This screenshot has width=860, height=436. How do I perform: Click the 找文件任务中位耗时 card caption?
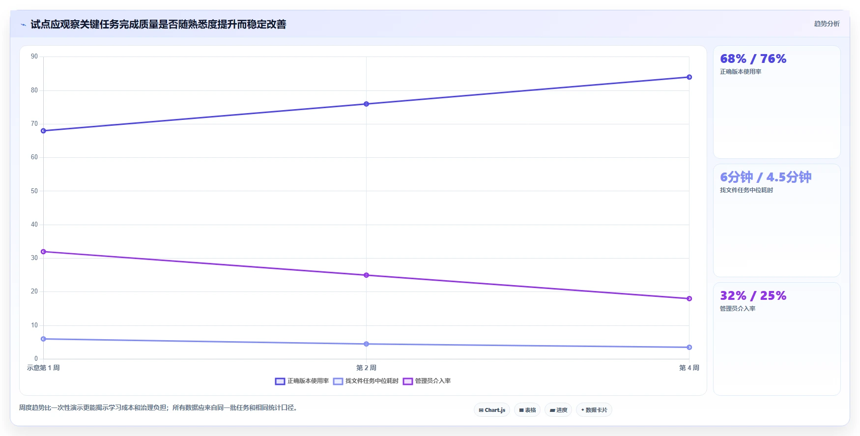click(746, 190)
